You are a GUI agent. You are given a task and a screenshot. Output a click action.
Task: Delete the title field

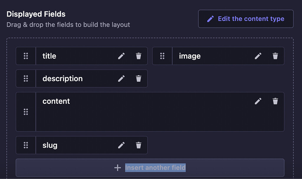[x=138, y=56]
